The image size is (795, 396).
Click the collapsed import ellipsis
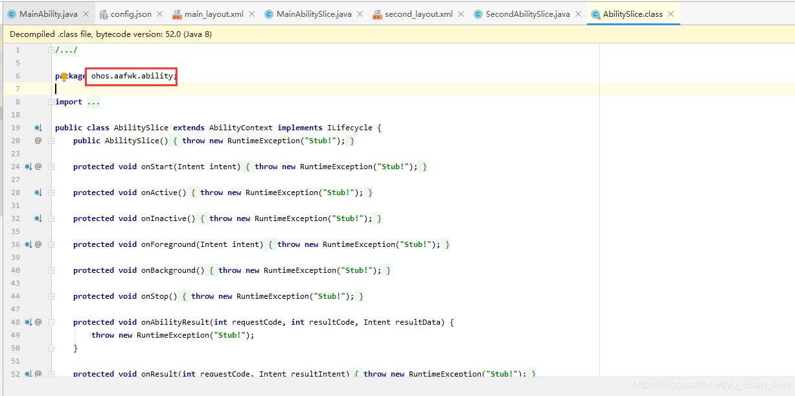[93, 102]
